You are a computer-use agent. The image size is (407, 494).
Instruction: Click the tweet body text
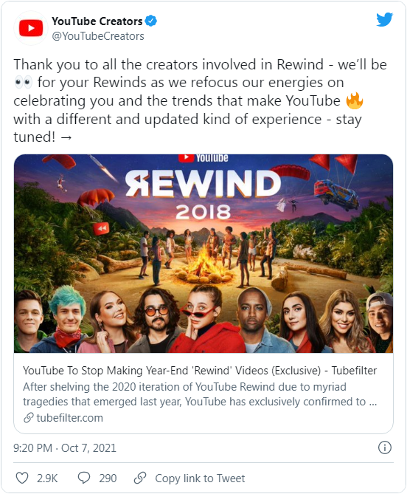pyautogui.click(x=200, y=101)
